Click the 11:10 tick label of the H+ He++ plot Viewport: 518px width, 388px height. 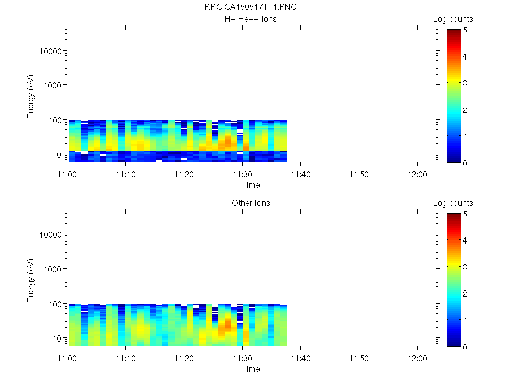coord(125,174)
